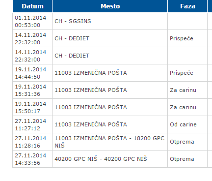Select the Prispeće cell for CH - DEDIET
This screenshot has height=181, width=212.
click(187, 38)
